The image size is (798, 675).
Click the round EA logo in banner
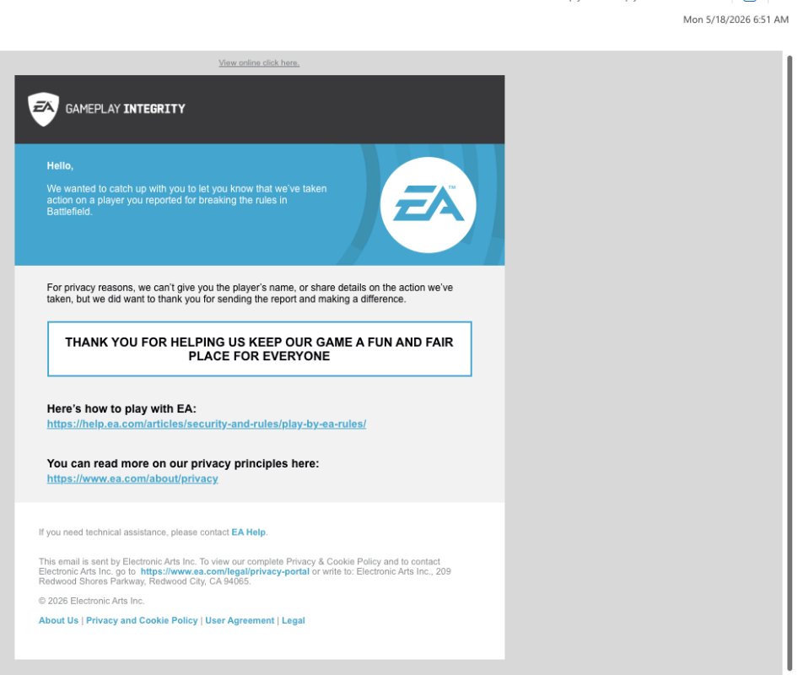(x=428, y=205)
